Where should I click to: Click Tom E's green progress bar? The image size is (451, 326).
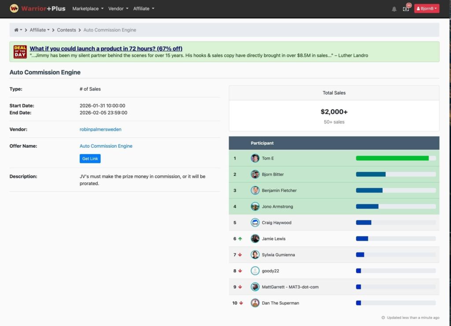click(392, 158)
